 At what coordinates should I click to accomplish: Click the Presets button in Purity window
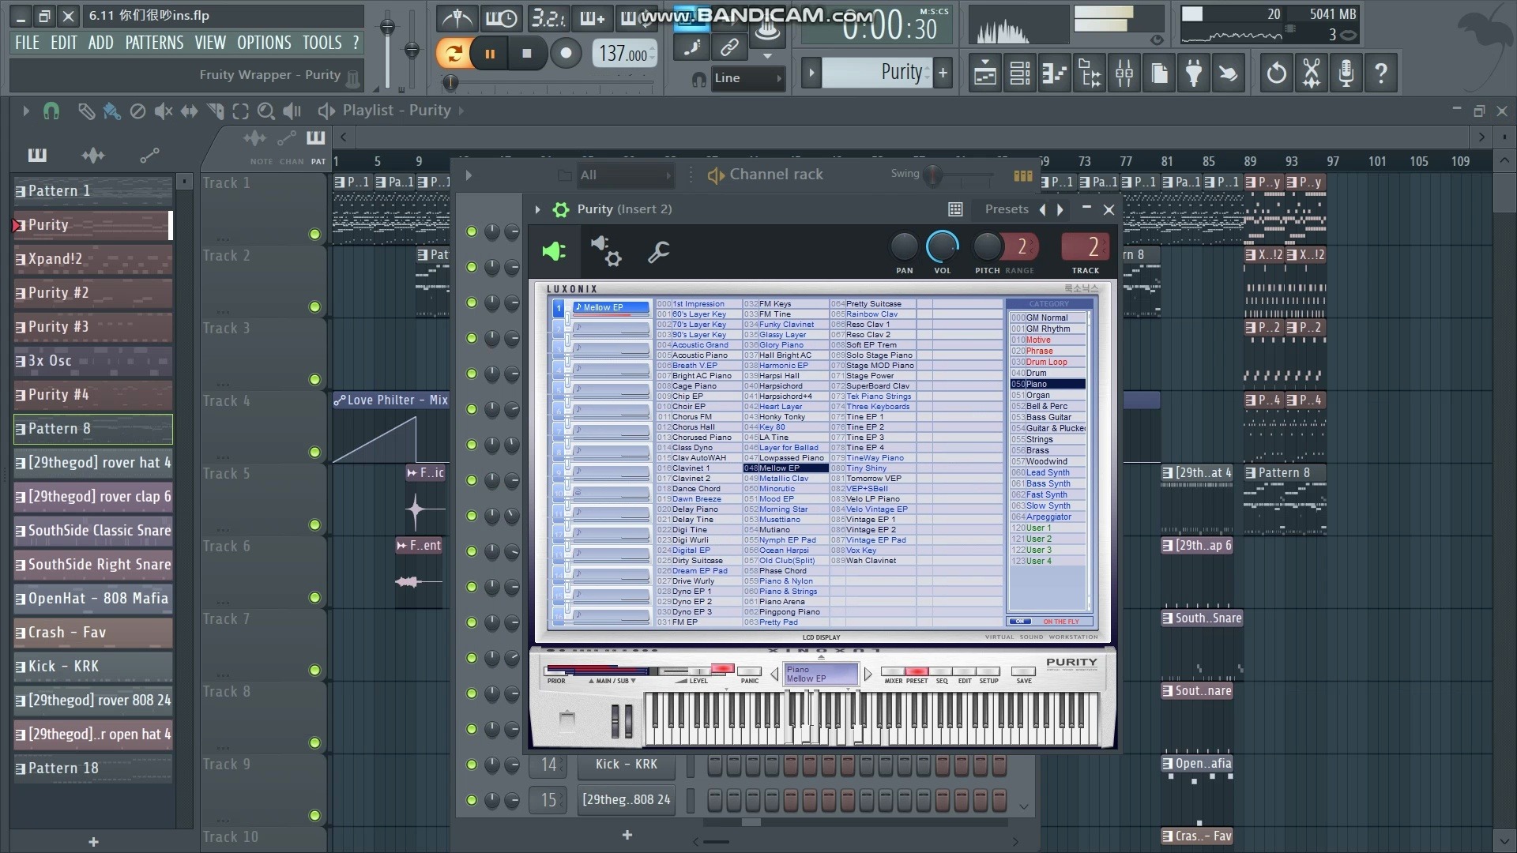pyautogui.click(x=1006, y=209)
